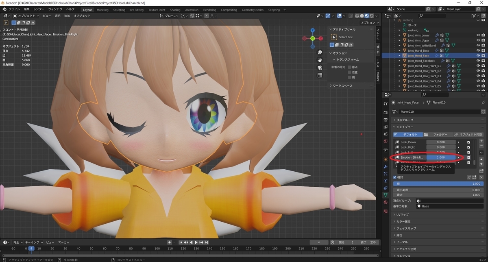Expand ワークスペース panel in sidebar
Image resolution: width=488 pixels, height=262 pixels.
click(351, 85)
